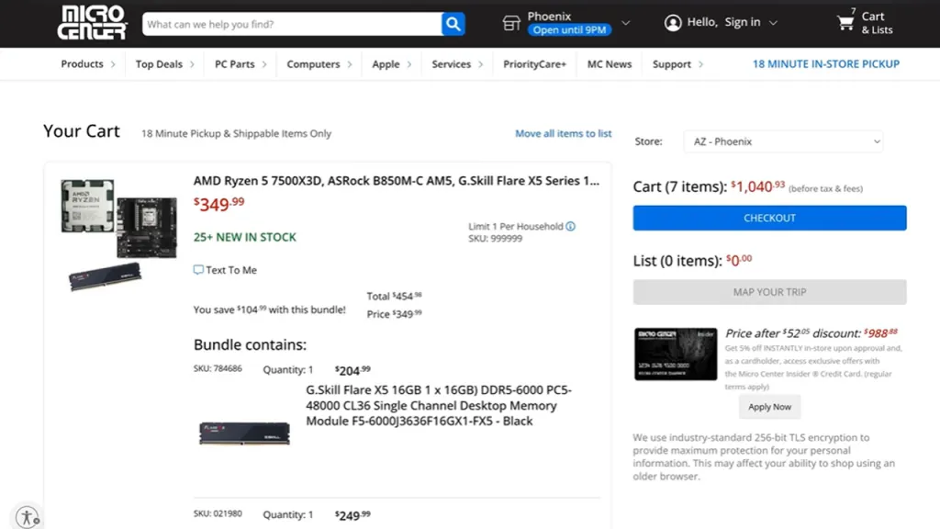Click Hello, Sign in link
Screen dimensions: 940x529
[x=723, y=22]
